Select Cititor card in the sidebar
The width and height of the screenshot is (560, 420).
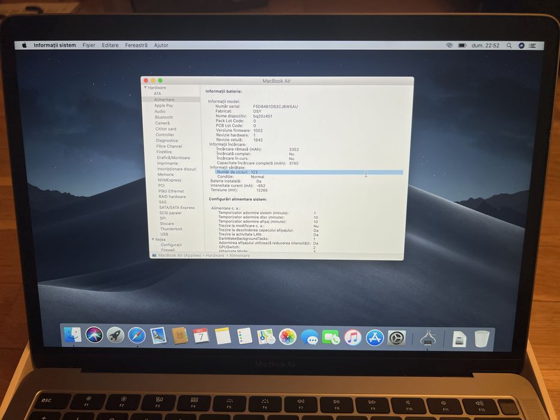click(166, 129)
